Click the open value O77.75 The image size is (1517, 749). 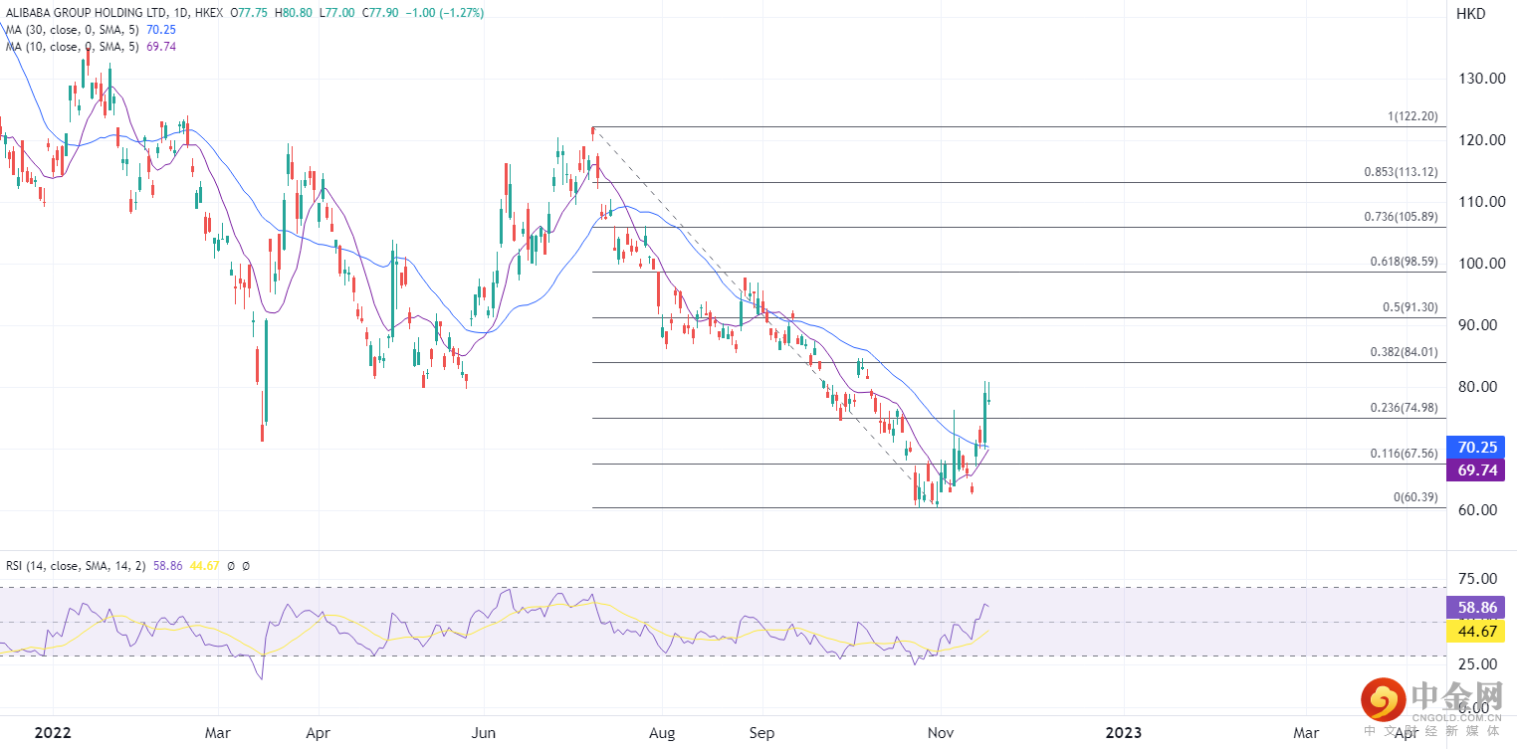coord(250,14)
